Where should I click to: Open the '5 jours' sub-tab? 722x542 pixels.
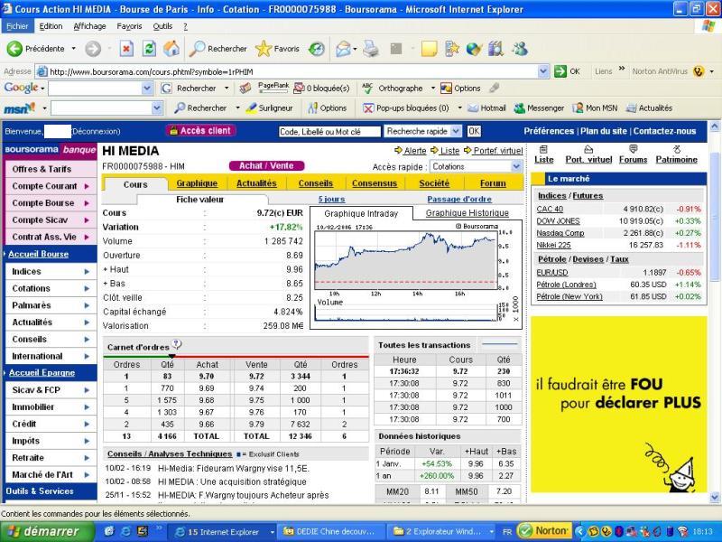coord(331,199)
